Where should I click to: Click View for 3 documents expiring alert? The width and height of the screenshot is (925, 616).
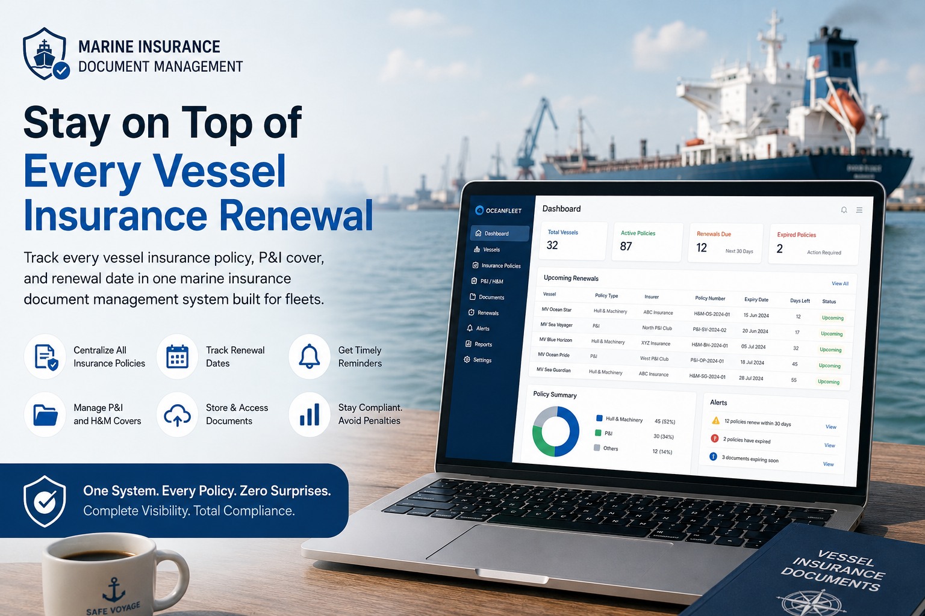pyautogui.click(x=829, y=464)
